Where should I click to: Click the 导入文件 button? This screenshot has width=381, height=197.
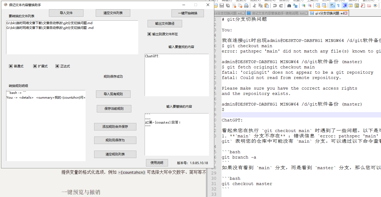click(66, 13)
